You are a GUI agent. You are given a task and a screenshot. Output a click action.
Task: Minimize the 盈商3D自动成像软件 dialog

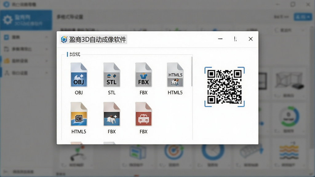pyautogui.click(x=220, y=39)
